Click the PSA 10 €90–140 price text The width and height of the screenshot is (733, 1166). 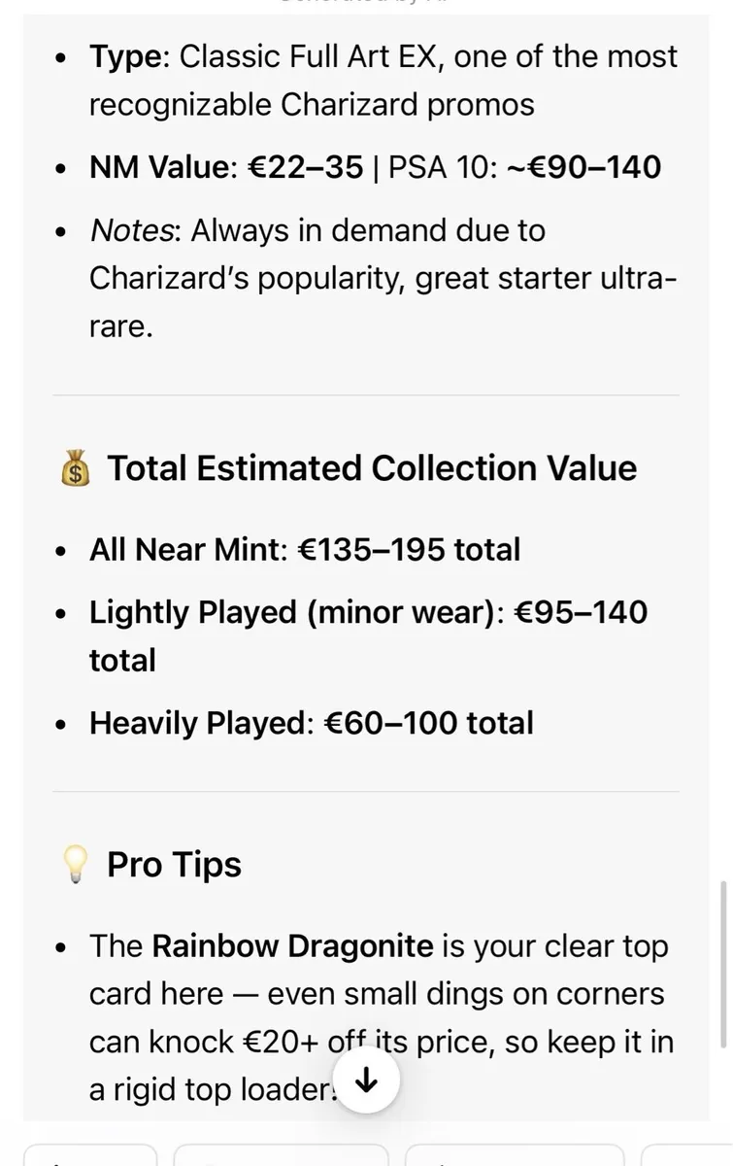tap(524, 167)
